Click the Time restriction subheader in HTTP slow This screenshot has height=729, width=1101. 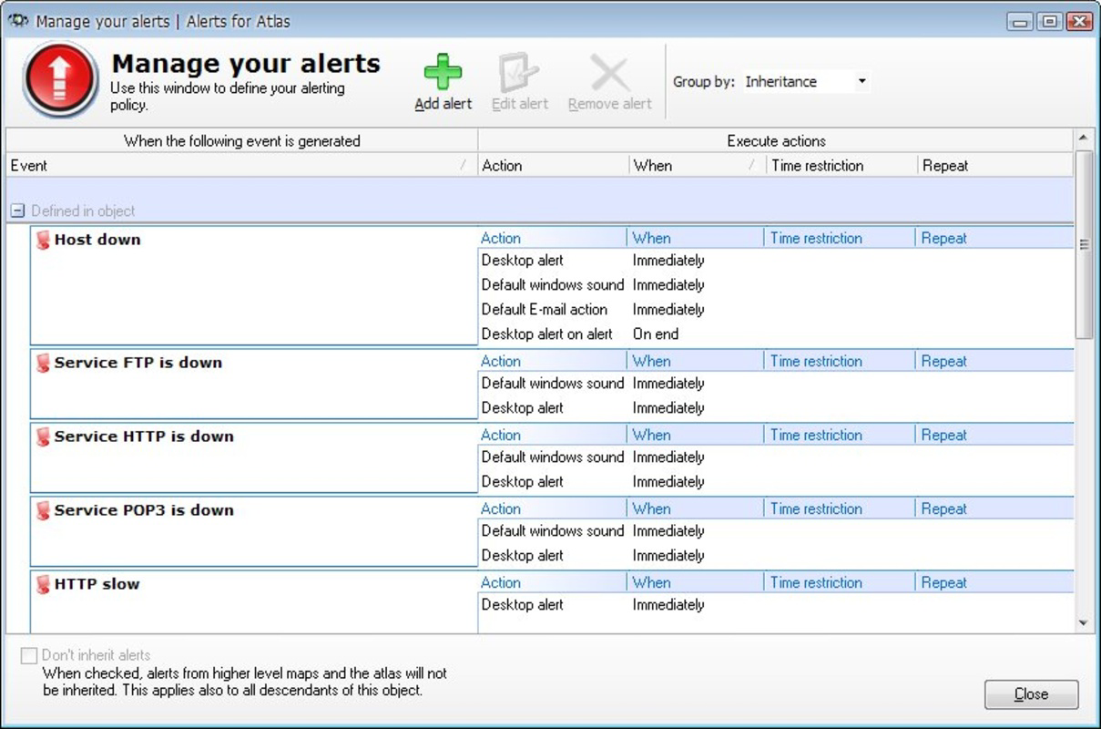816,583
